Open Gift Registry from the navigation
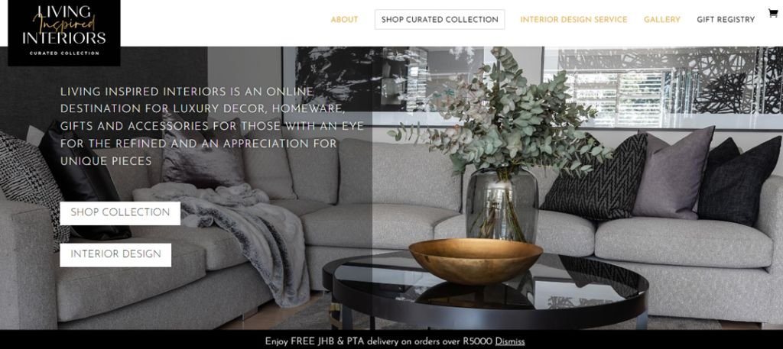783x349 pixels. pyautogui.click(x=726, y=19)
